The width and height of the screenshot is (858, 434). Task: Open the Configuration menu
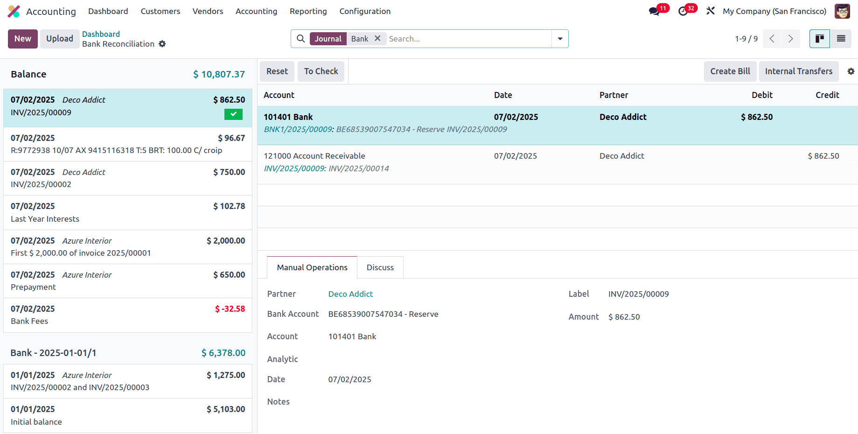point(365,11)
